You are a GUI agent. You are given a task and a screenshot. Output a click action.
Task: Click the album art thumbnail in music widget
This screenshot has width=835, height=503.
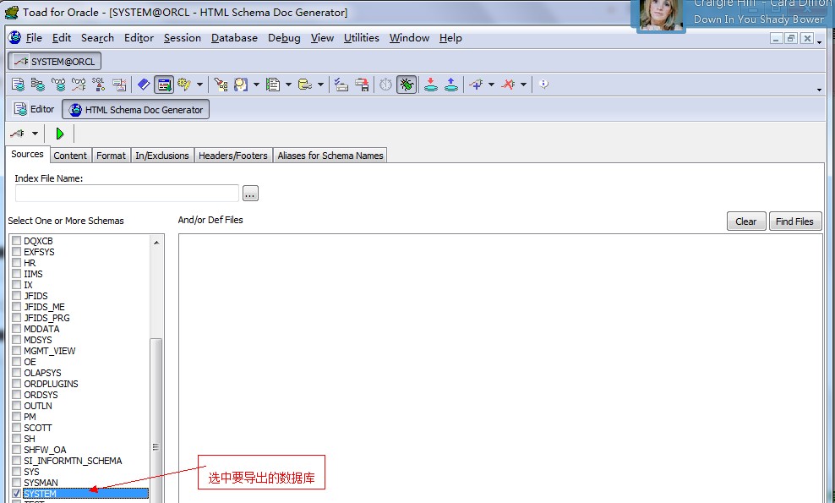[660, 15]
